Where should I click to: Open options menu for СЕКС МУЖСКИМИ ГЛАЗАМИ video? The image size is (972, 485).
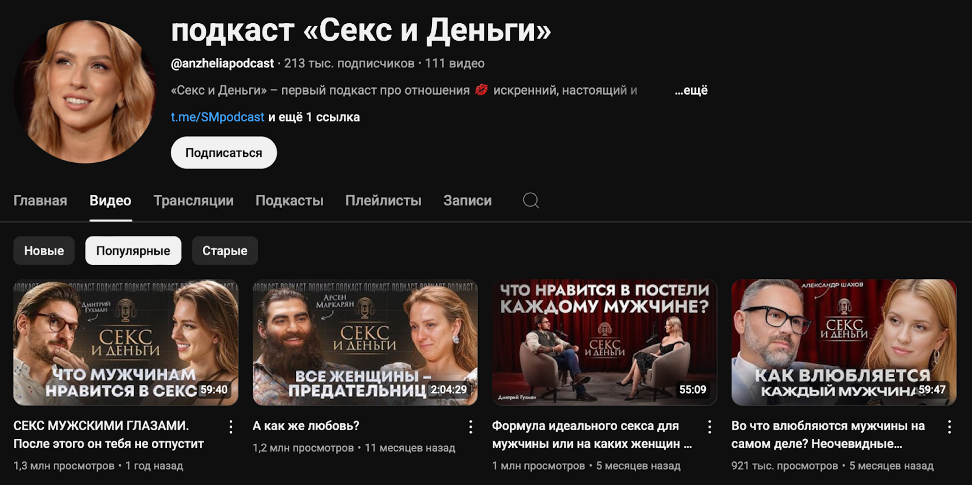point(231,427)
